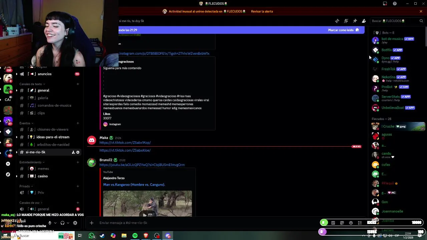Add channel to Canales de voz category
427x240 pixels.
[x=78, y=203]
